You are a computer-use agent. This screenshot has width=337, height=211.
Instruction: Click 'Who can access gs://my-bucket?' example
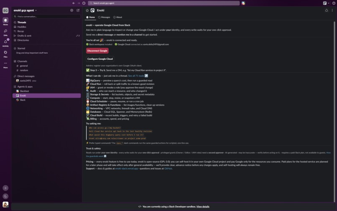click(105, 128)
